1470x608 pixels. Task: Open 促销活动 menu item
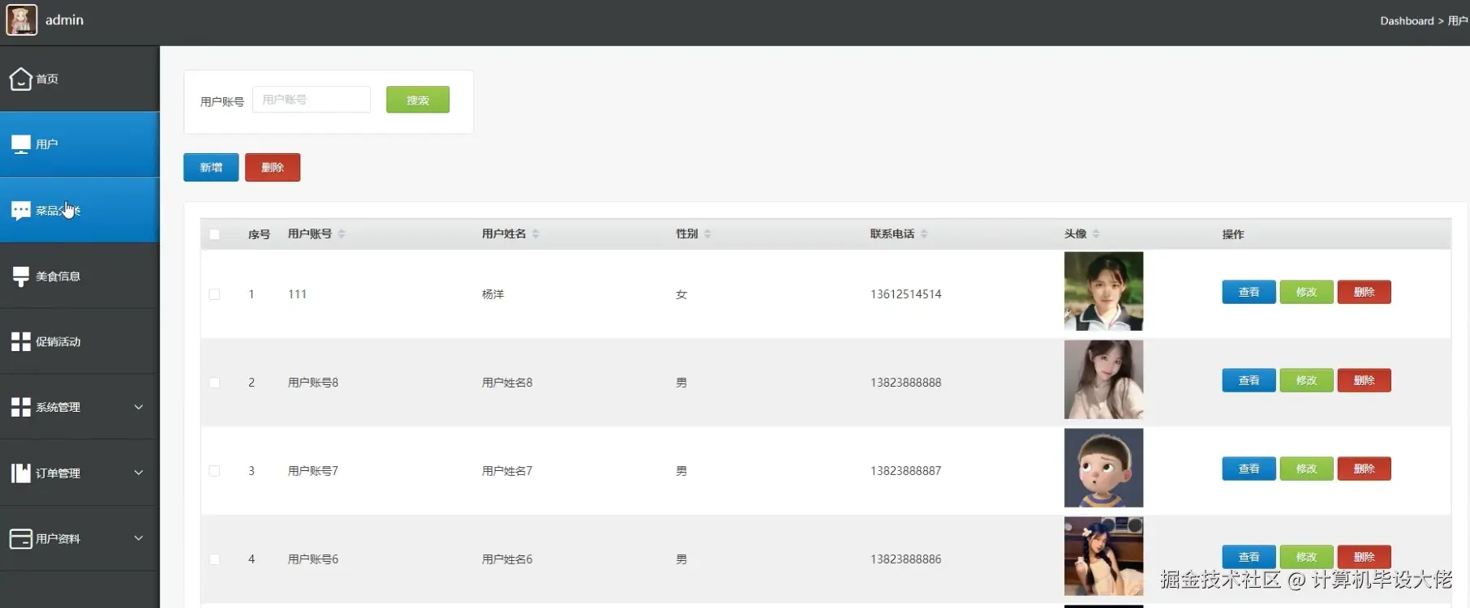(x=80, y=341)
